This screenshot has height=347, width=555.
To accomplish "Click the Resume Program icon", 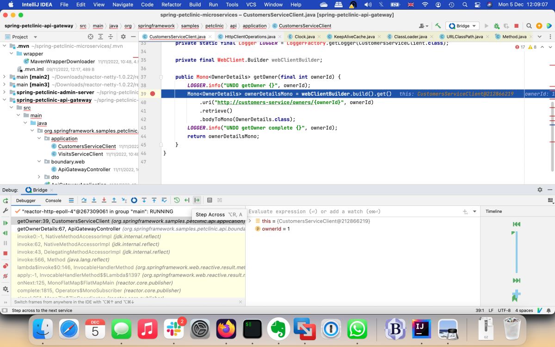I will [6, 223].
